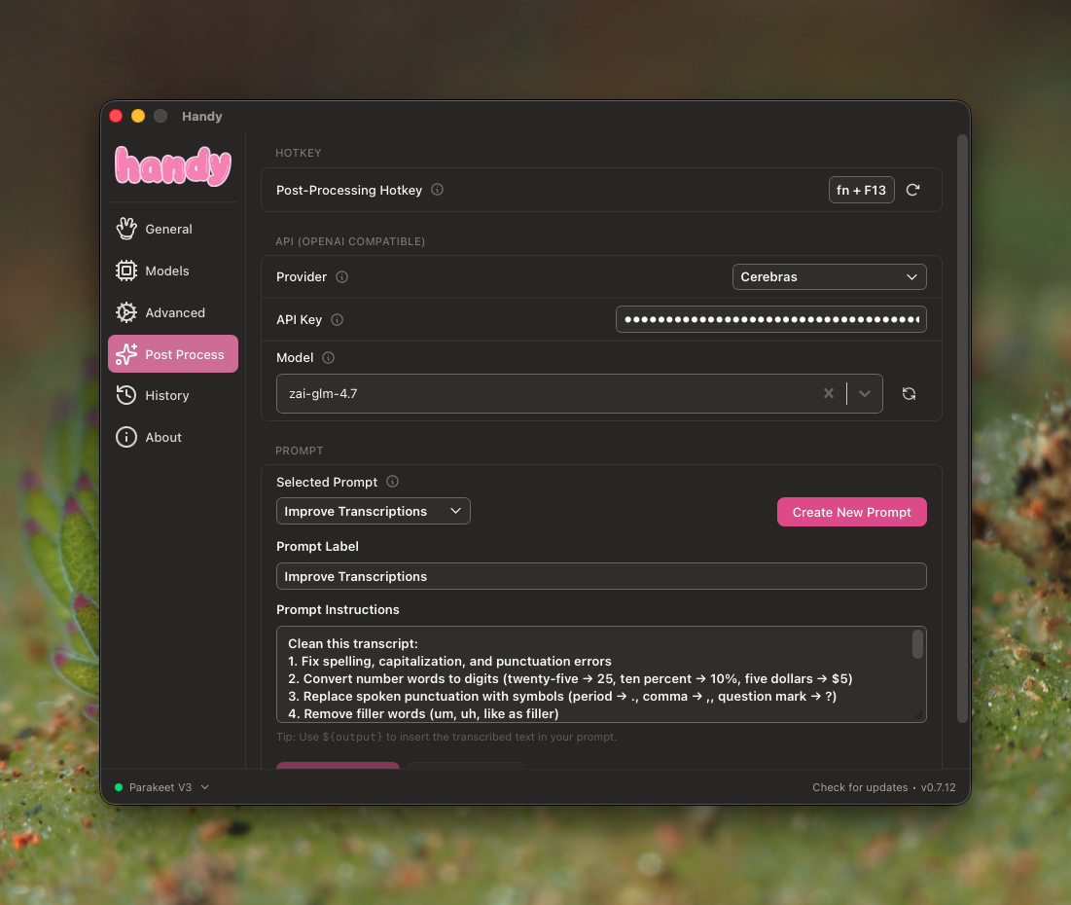
Task: Click the Check for updates link
Action: (x=860, y=787)
